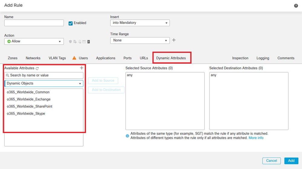This screenshot has height=169, width=302.
Task: Open the Insert dropdown 'into Mandatory'
Action: (x=140, y=23)
